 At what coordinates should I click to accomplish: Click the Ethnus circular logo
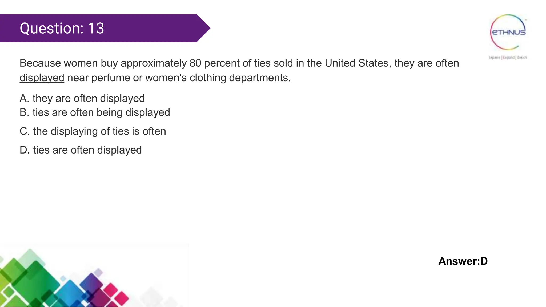click(508, 32)
